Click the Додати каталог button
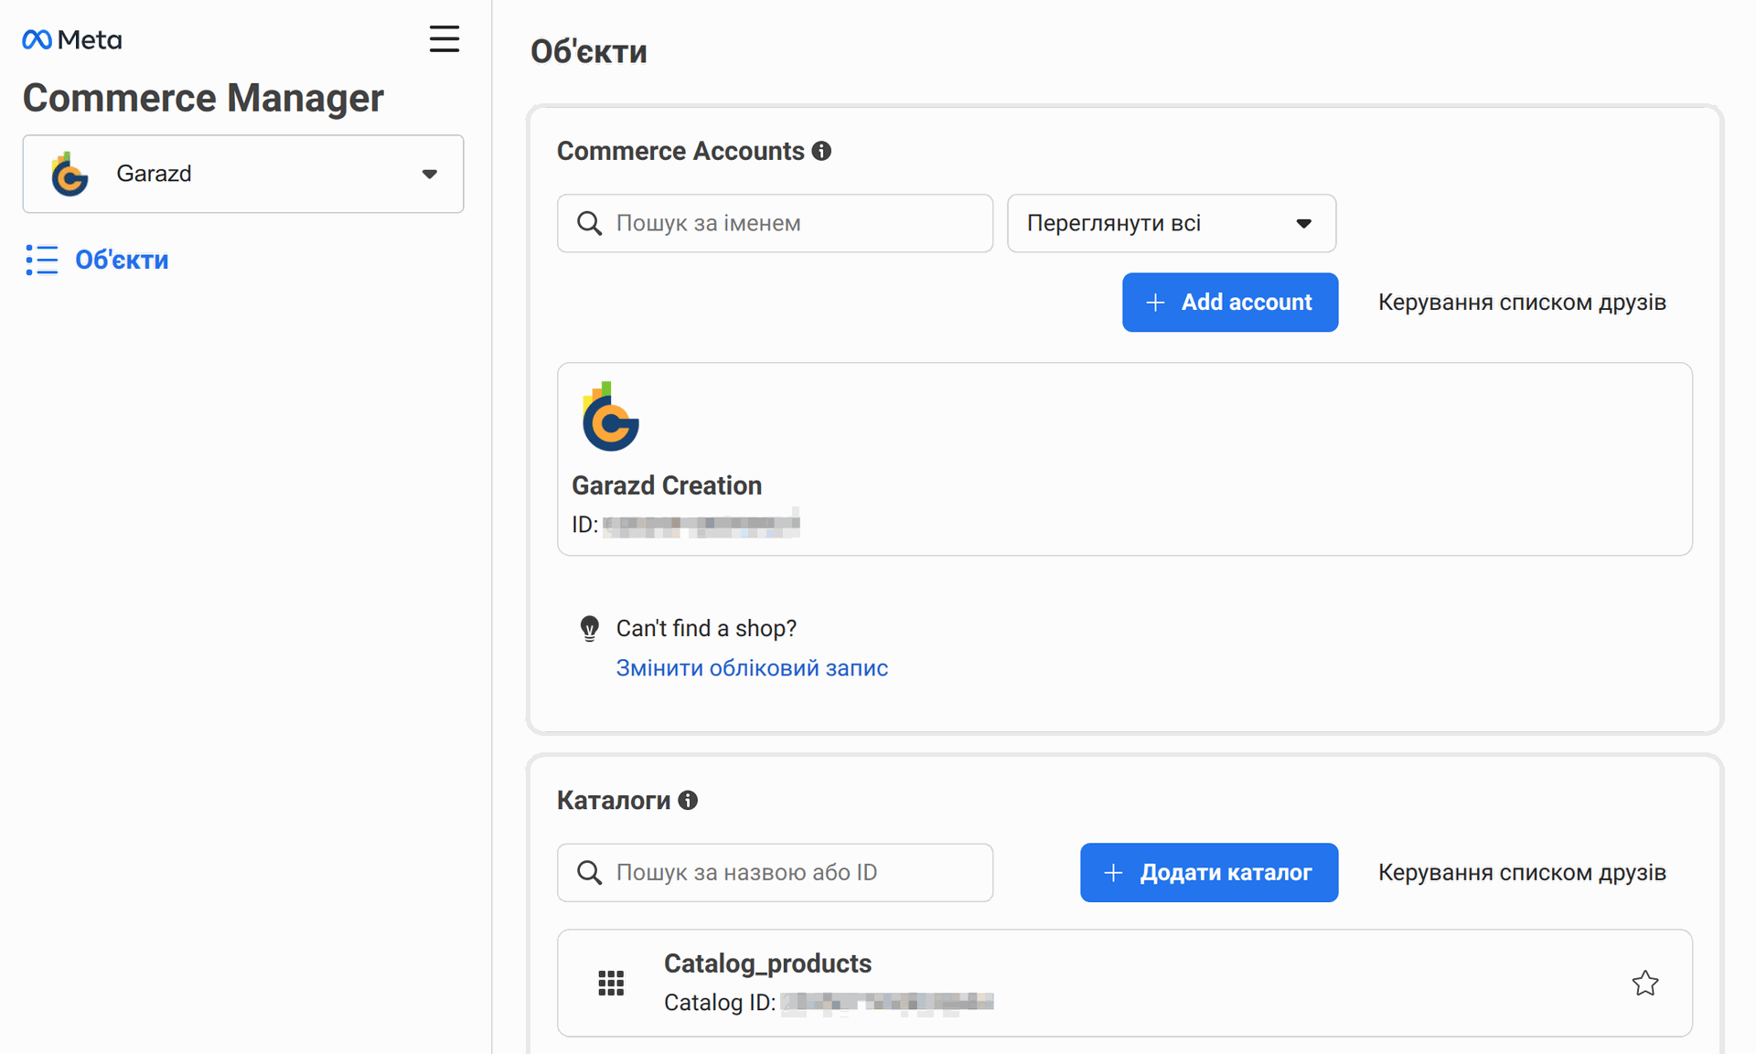Screen dimensions: 1756x1054 (1209, 873)
